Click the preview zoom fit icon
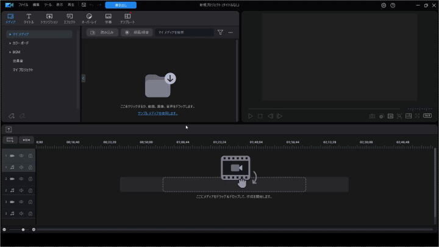Image resolution: width=439 pixels, height=247 pixels. pyautogui.click(x=399, y=116)
